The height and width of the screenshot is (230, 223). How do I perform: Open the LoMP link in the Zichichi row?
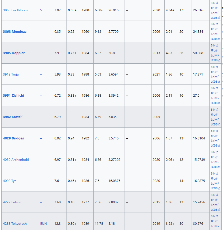[215, 98]
